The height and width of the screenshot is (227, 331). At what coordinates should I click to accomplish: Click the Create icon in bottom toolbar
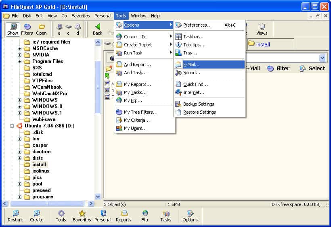pos(36,216)
